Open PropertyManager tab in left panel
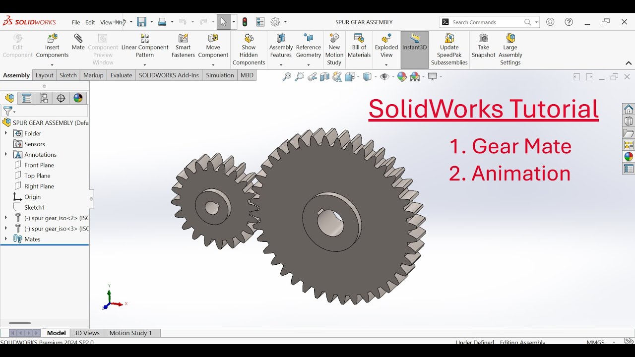Image resolution: width=635 pixels, height=357 pixels. [27, 98]
